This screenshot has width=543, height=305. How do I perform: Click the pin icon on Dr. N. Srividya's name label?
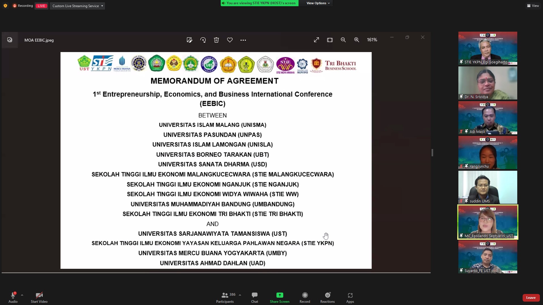[x=461, y=97]
